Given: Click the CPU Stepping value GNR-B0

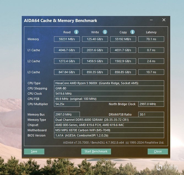Looking at the screenshot, I should click(109, 88).
